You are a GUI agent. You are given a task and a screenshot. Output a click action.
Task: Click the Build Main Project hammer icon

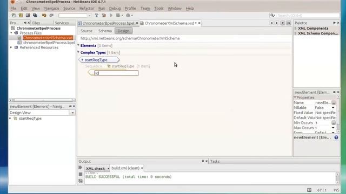[96, 16]
